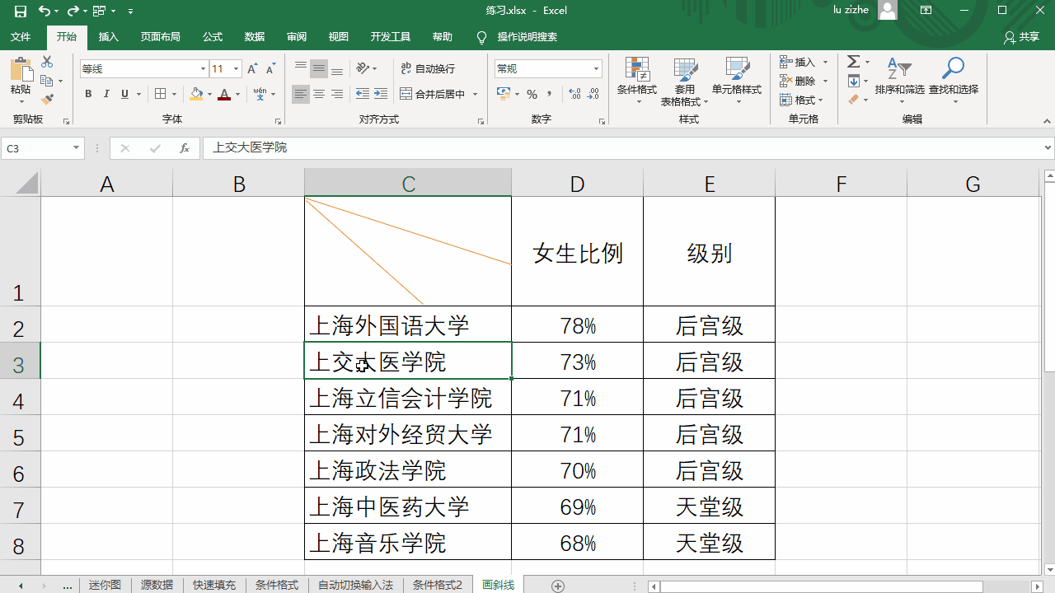Open the font name dropdown (等线)
This screenshot has width=1055, height=593.
(203, 69)
